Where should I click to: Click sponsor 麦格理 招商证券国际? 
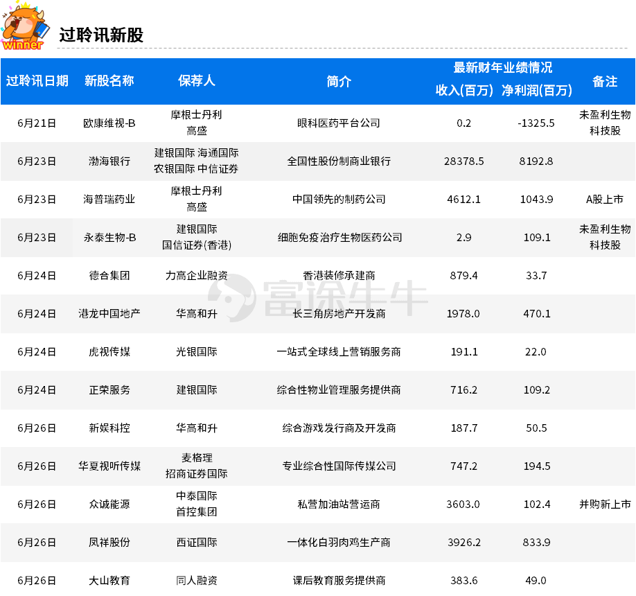click(x=197, y=466)
